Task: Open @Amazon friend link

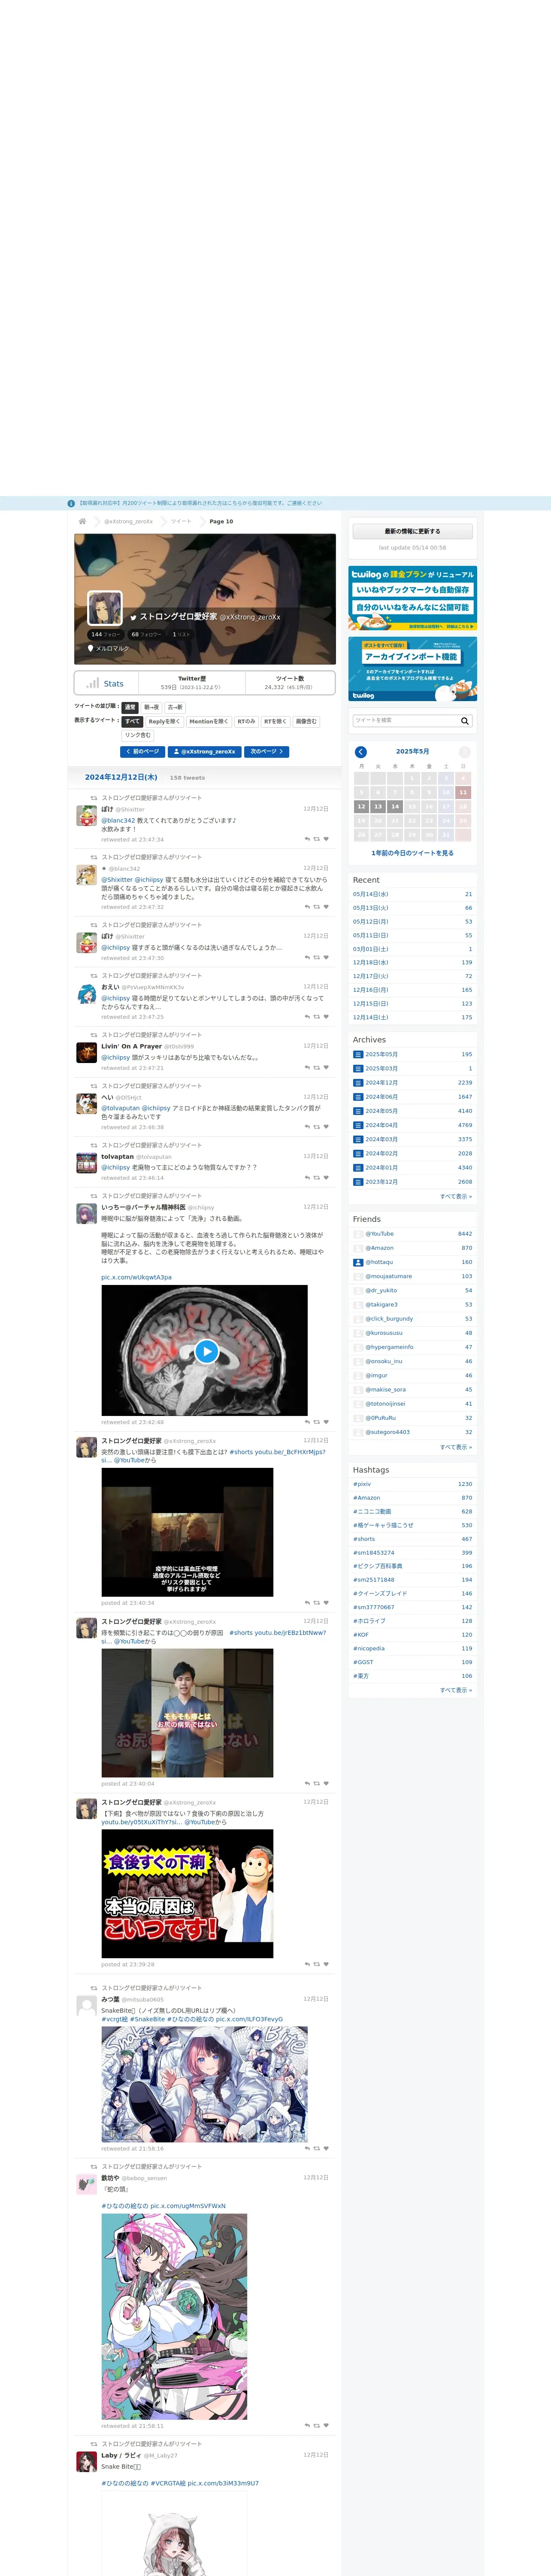Action: pos(379,1248)
